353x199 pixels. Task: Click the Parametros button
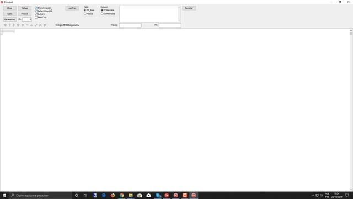(x=10, y=20)
